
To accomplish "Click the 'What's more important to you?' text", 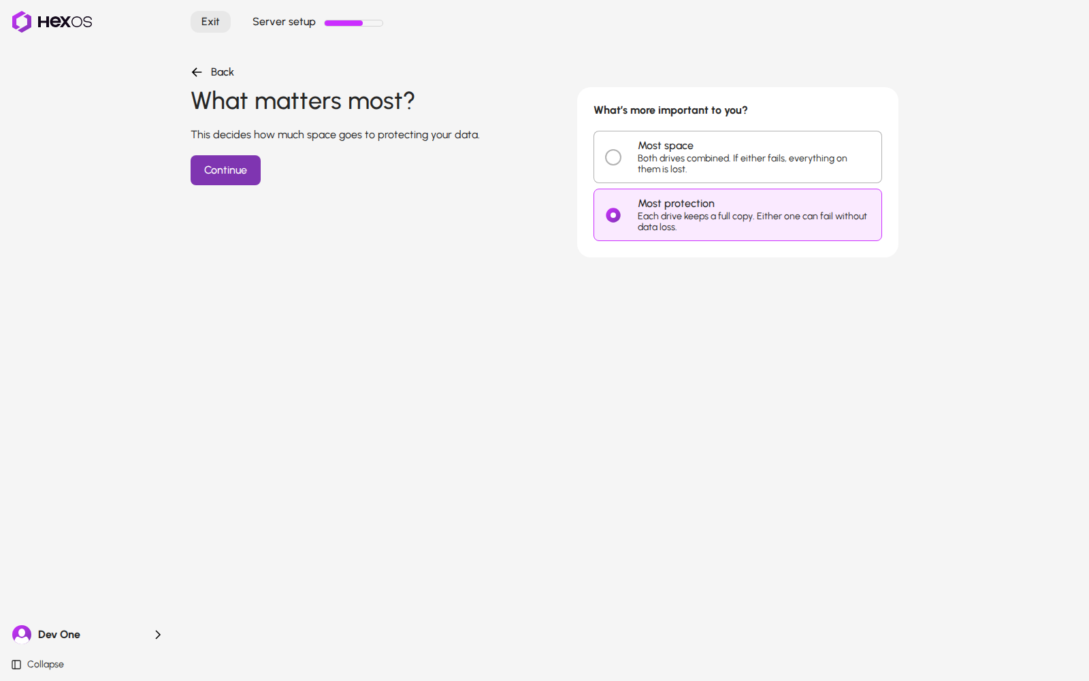I will (x=670, y=110).
